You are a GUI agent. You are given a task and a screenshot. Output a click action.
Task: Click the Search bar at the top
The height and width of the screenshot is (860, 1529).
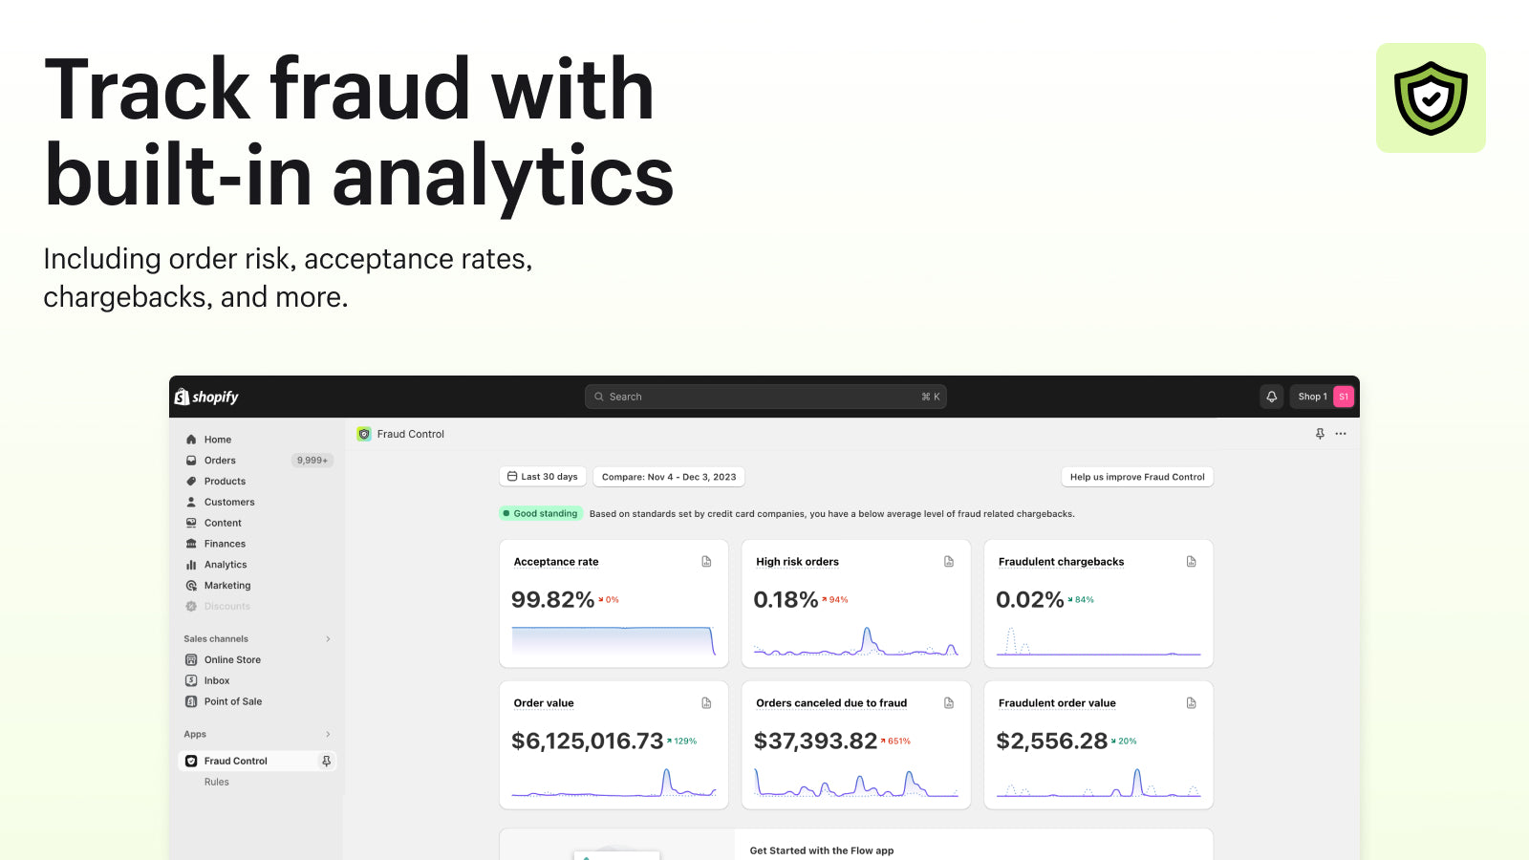tap(764, 396)
